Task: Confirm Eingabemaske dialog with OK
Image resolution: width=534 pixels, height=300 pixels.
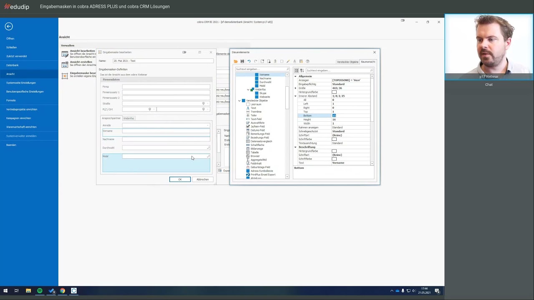Action: 180,179
